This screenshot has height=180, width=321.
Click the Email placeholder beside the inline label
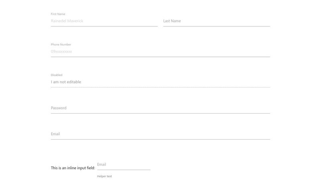pyautogui.click(x=102, y=164)
